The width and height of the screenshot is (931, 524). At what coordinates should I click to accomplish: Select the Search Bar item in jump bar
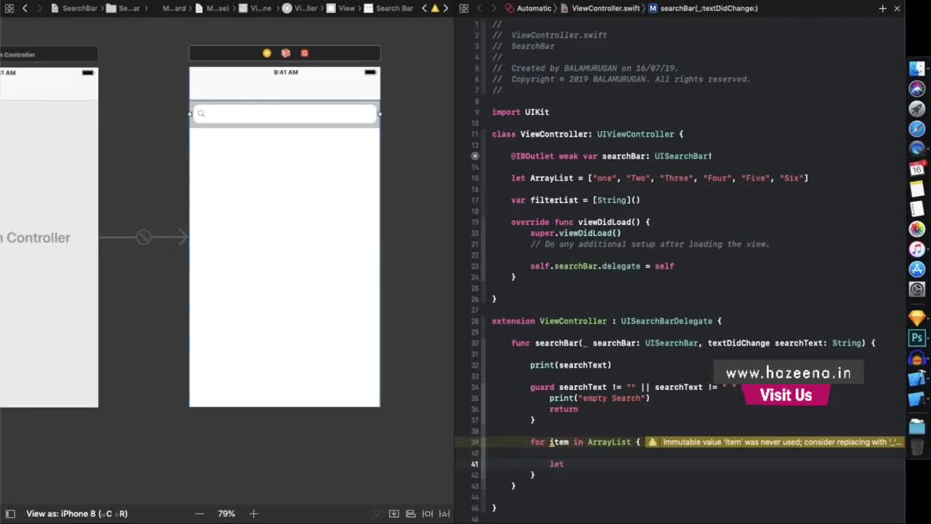[388, 8]
